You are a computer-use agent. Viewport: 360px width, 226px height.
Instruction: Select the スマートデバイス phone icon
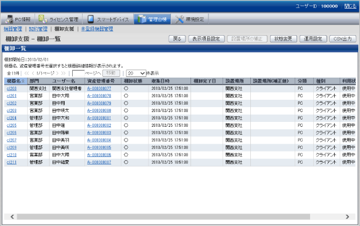click(x=91, y=19)
